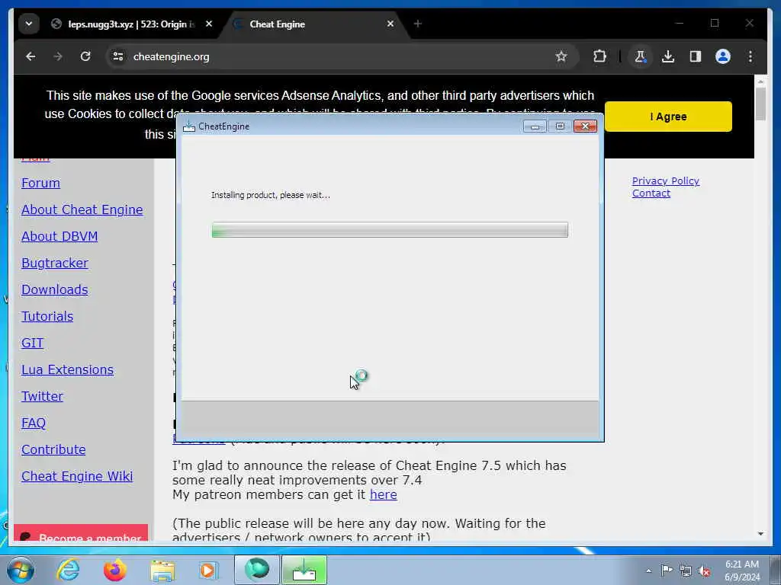Open About DBVM link
Screen dimensions: 781x585
coord(59,236)
